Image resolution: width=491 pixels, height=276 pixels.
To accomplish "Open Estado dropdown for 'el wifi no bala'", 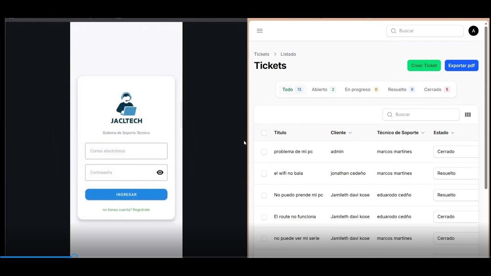I will pyautogui.click(x=456, y=173).
